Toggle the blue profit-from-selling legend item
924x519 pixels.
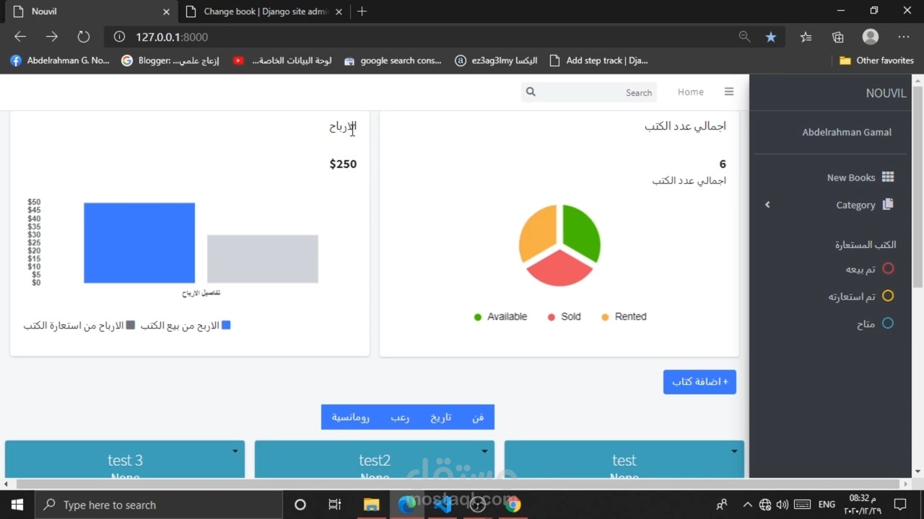pos(186,325)
